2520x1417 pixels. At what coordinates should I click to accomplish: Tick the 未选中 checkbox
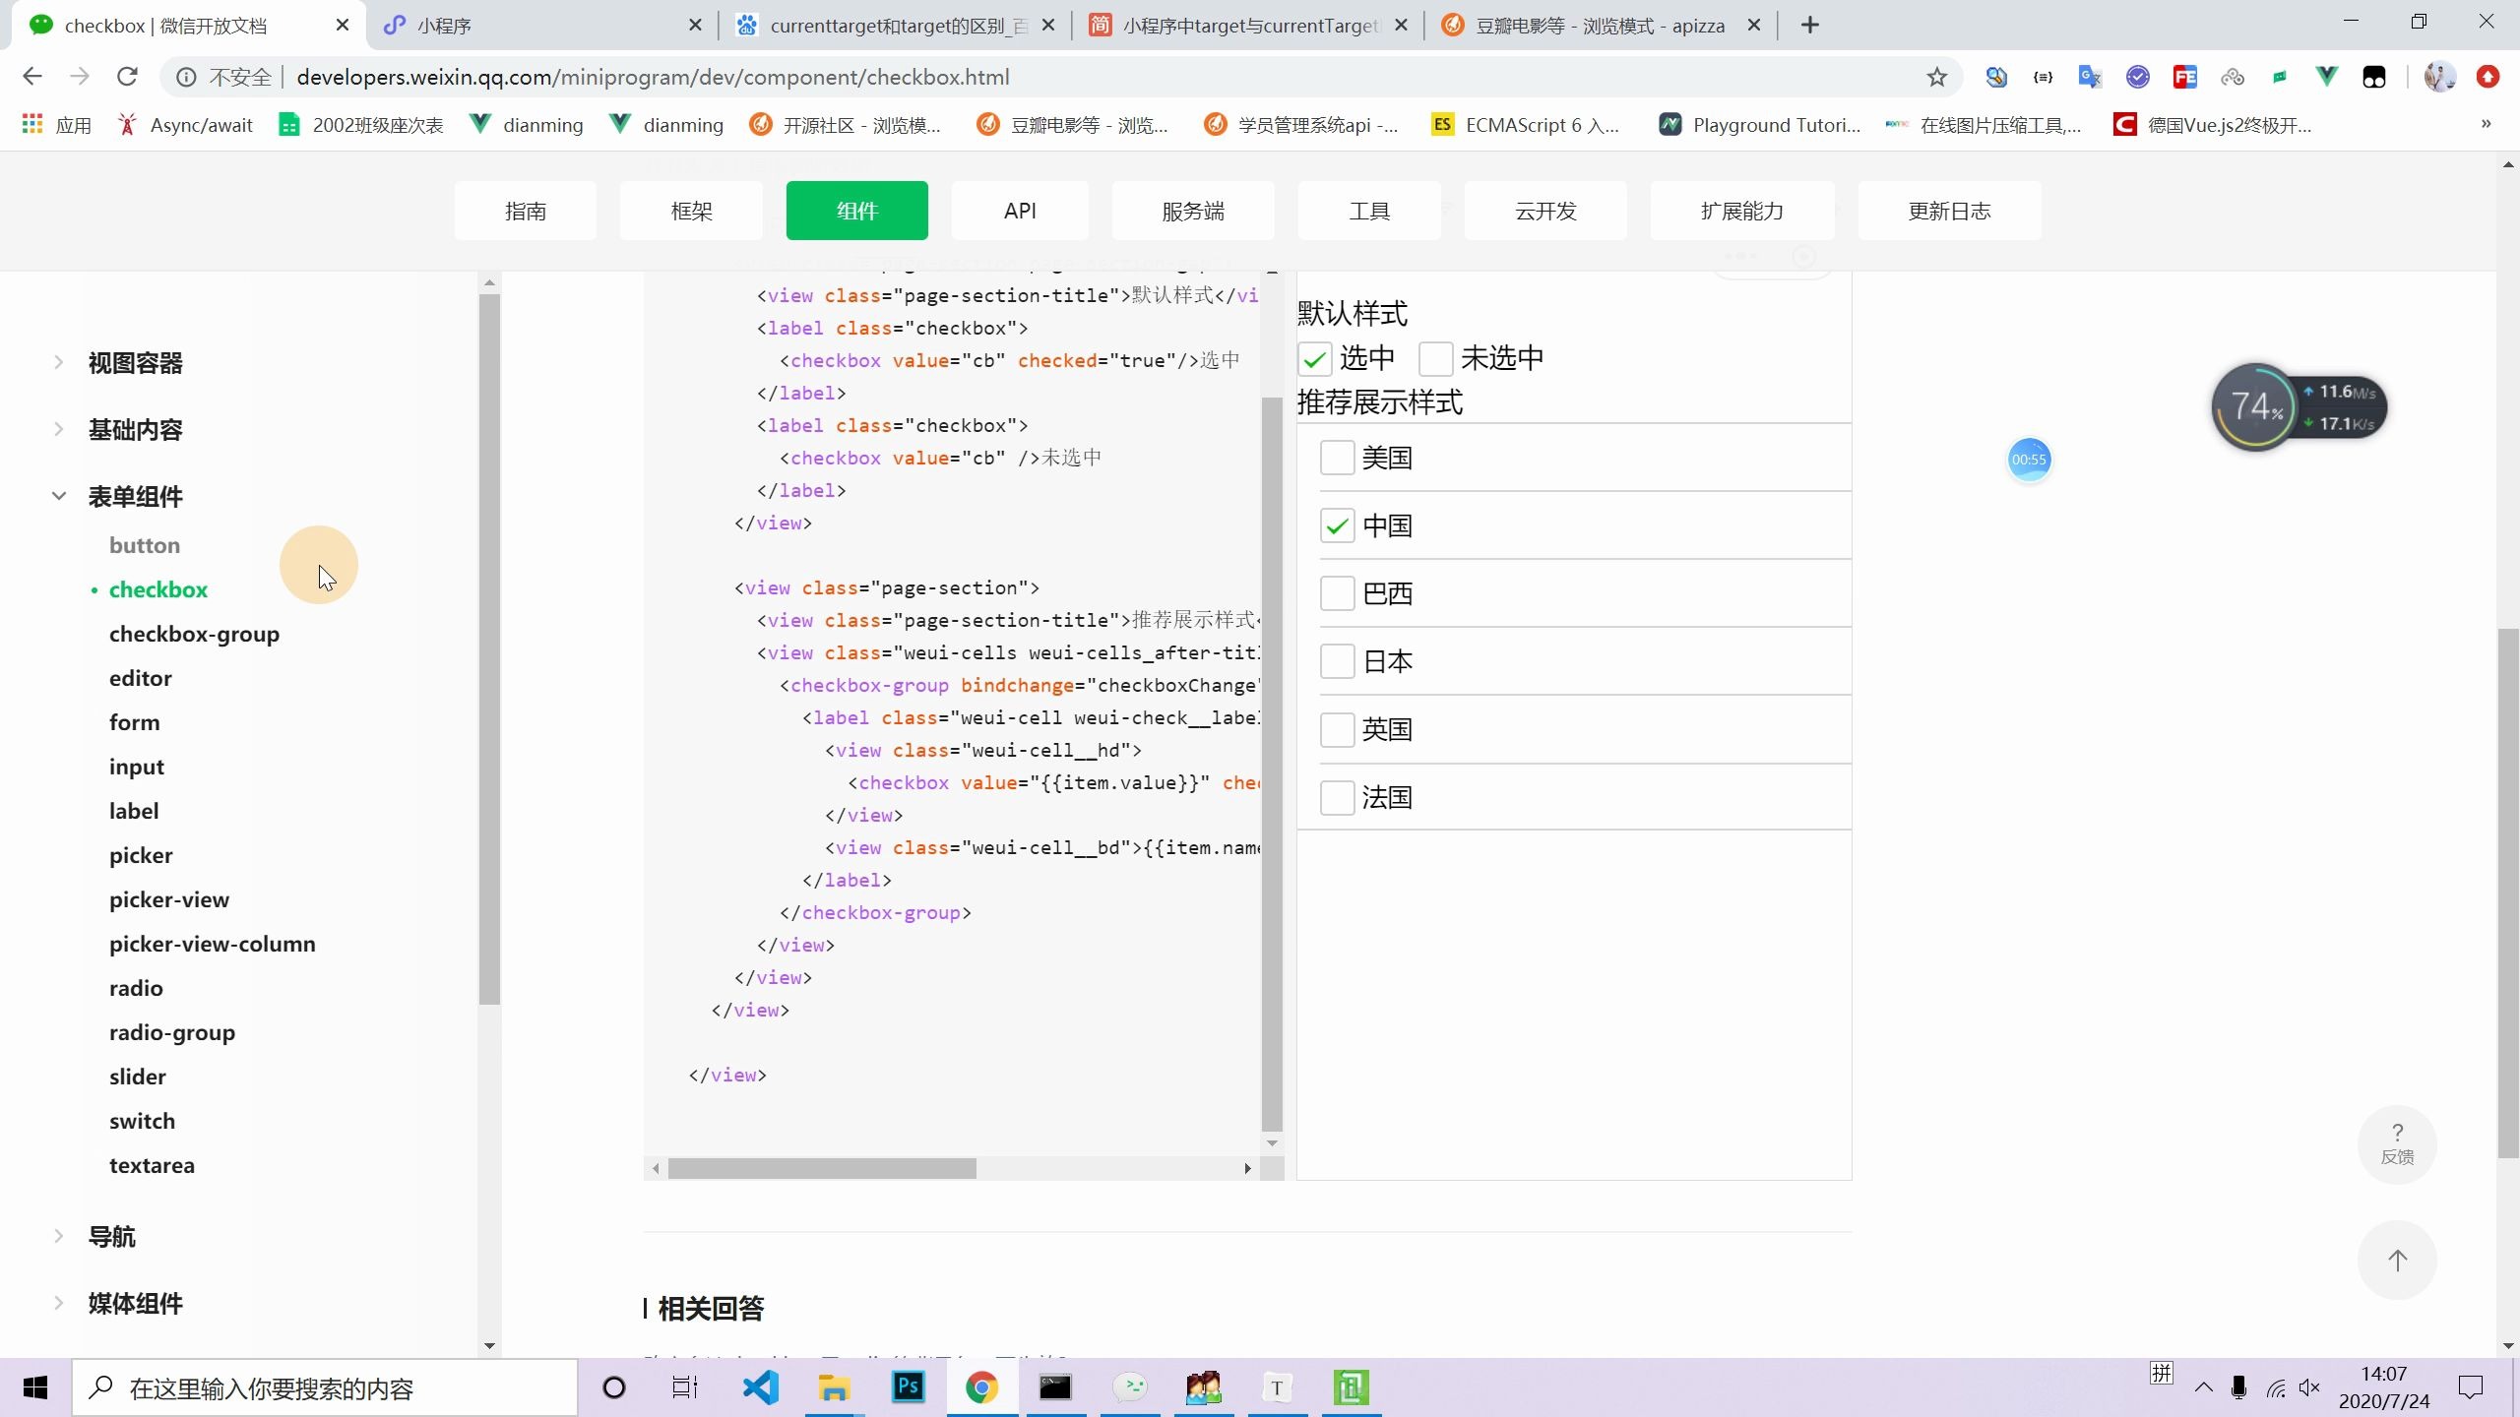pyautogui.click(x=1435, y=359)
